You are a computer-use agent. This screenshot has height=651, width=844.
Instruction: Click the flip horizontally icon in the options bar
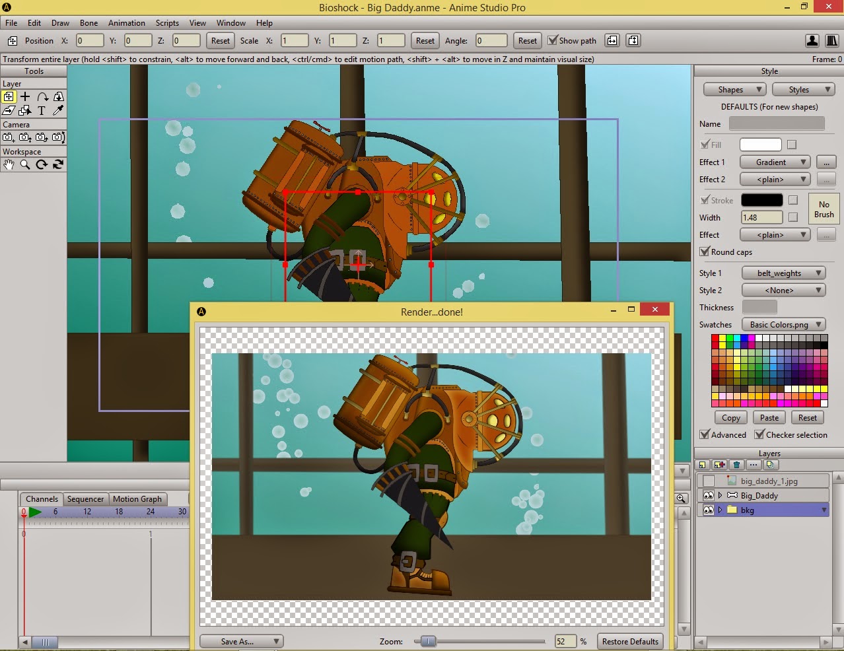[x=612, y=40]
